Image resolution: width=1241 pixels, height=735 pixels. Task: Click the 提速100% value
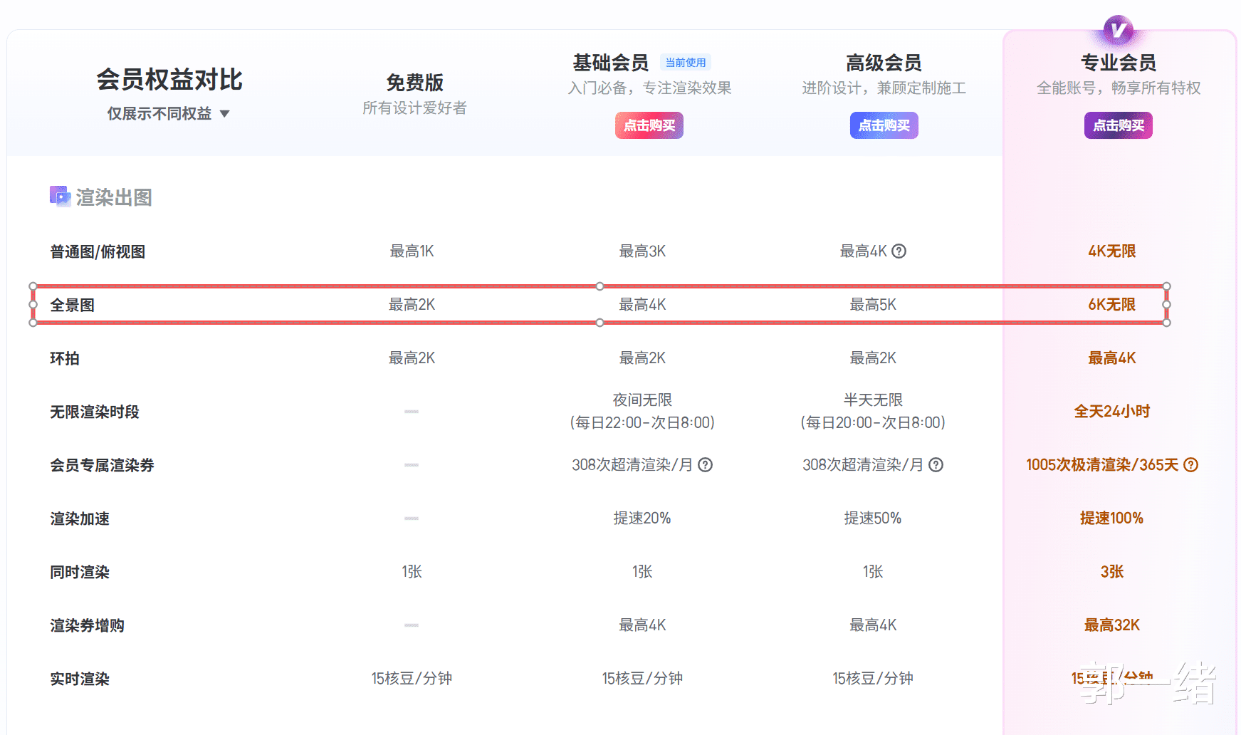click(x=1111, y=518)
